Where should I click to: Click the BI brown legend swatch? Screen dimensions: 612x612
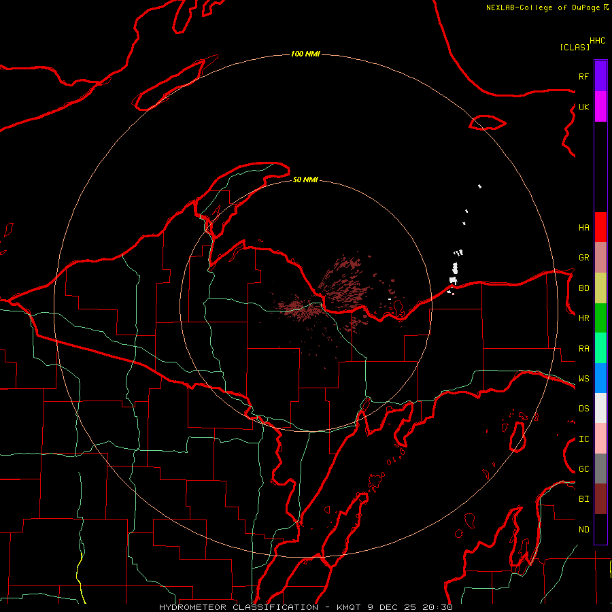pyautogui.click(x=600, y=499)
